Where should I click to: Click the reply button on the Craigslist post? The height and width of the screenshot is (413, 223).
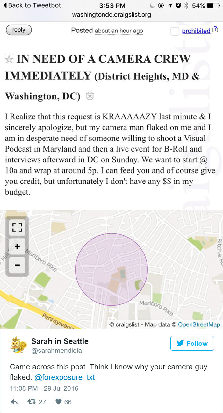(19, 30)
